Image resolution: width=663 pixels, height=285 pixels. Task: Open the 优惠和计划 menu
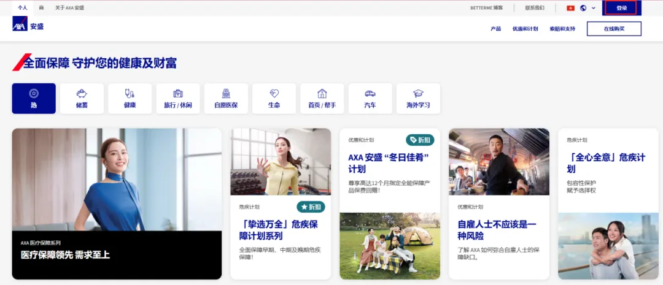(x=525, y=29)
